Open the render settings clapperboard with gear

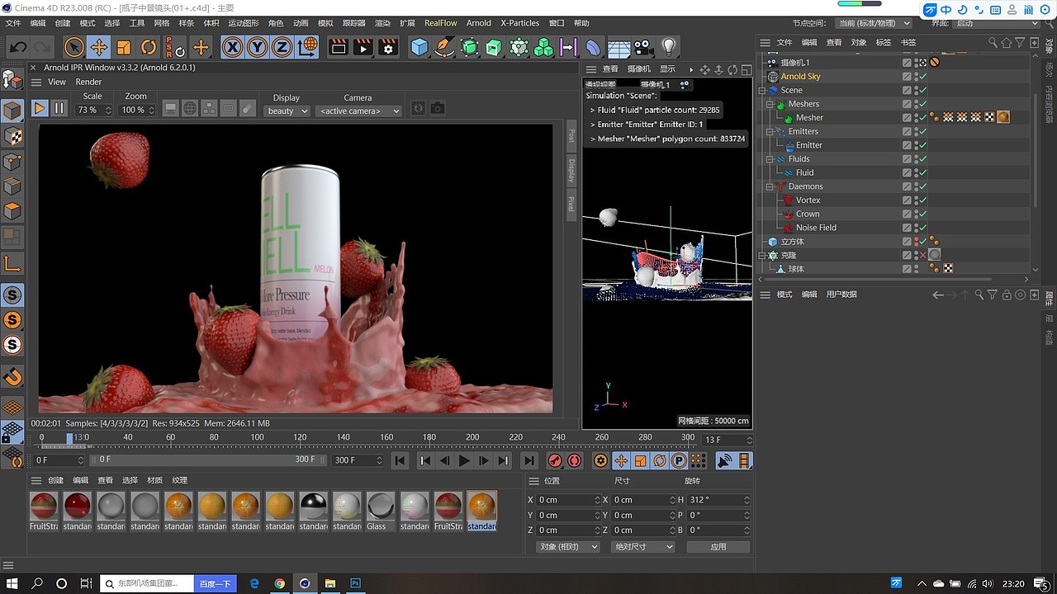[388, 47]
